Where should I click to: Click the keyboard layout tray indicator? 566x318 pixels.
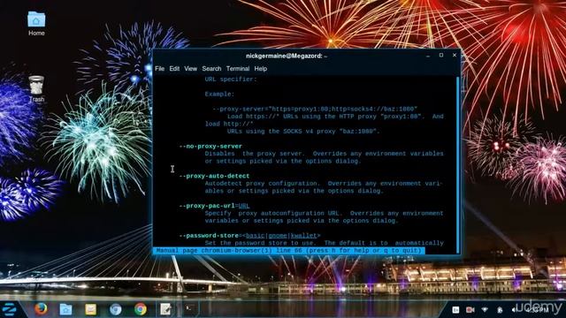455,310
